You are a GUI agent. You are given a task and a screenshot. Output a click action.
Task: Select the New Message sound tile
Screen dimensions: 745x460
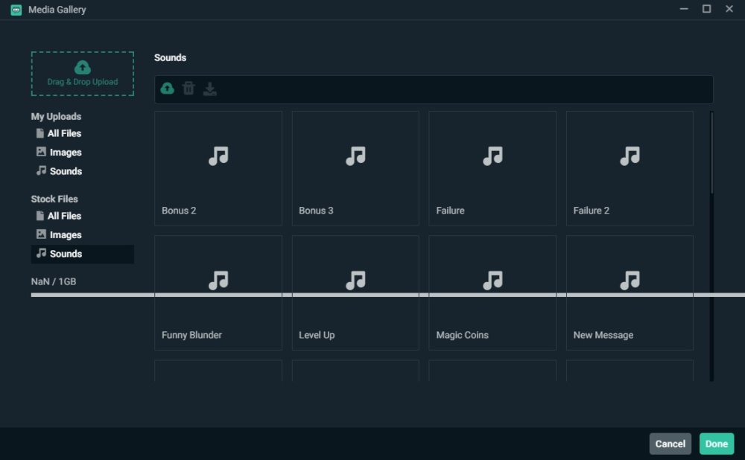pyautogui.click(x=630, y=293)
